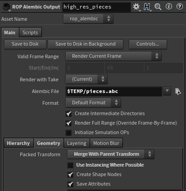
Task: Click the Alembic File path field
Action: [113, 91]
